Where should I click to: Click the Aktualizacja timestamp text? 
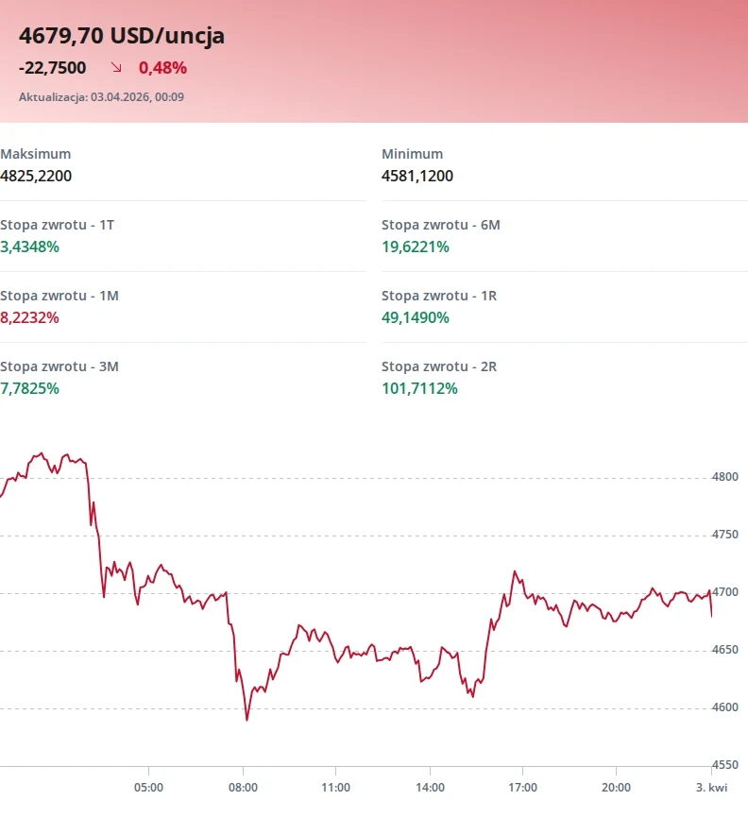(x=101, y=97)
